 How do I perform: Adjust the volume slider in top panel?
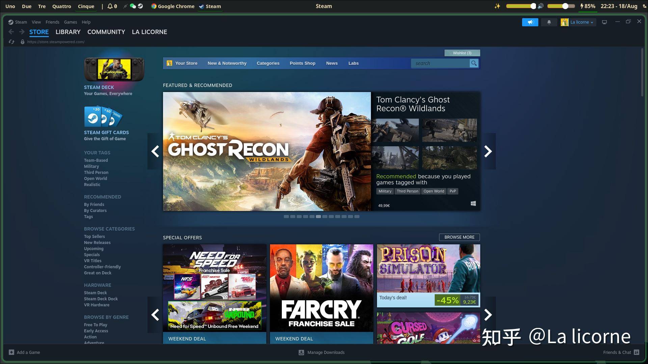click(561, 6)
